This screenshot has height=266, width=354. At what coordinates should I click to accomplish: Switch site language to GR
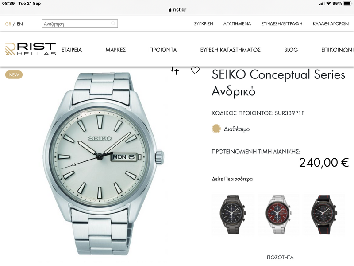click(x=8, y=24)
